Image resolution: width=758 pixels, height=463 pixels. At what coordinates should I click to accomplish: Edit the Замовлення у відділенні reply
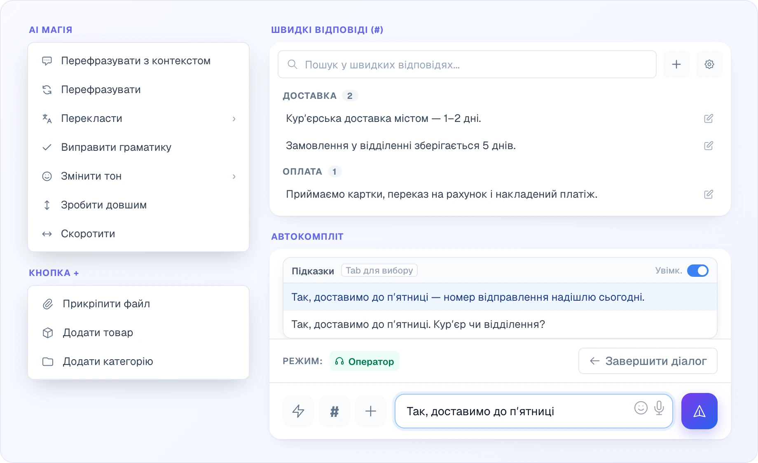pyautogui.click(x=709, y=146)
